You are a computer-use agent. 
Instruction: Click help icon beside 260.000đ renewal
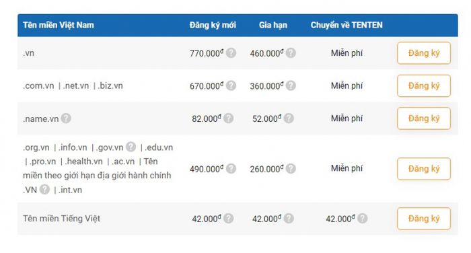click(291, 169)
